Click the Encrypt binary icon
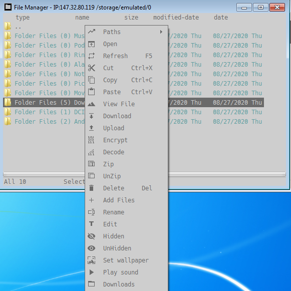The image size is (291, 291). (91, 140)
